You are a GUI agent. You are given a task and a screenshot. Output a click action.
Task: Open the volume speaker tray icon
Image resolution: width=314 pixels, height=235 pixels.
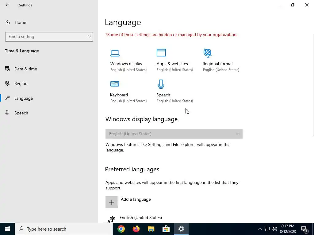(274, 229)
